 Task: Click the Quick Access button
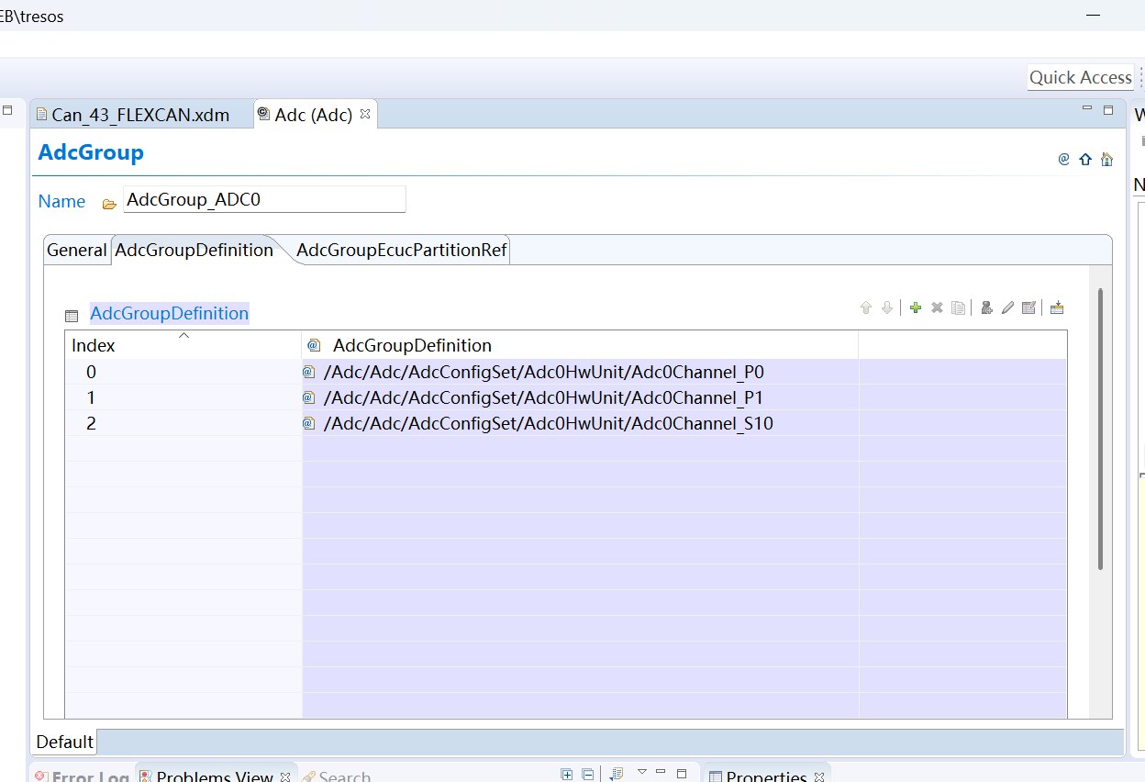[x=1080, y=77]
